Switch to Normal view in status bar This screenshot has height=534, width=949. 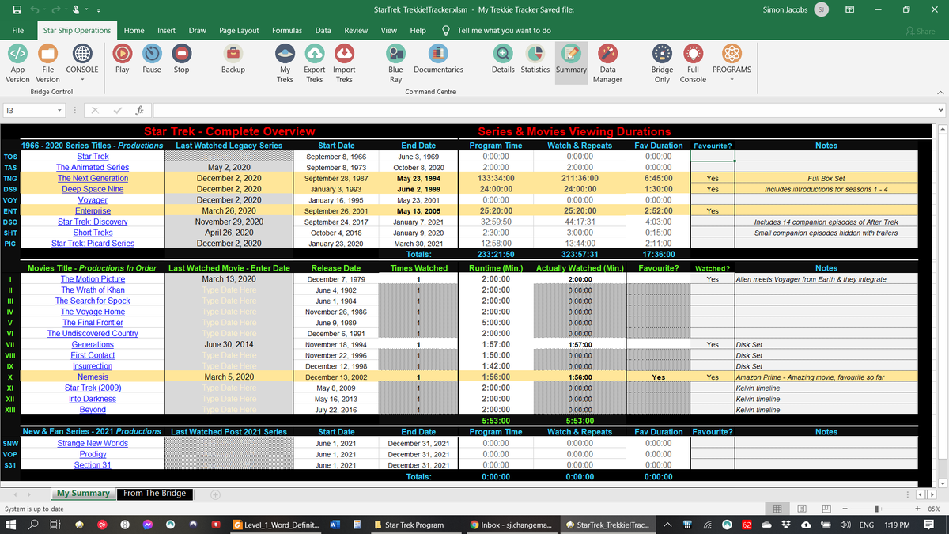coord(778,509)
